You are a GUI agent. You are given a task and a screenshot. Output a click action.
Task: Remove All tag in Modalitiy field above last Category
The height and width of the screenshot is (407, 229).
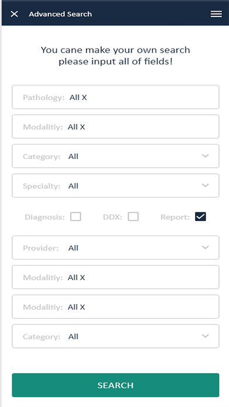(x=82, y=308)
